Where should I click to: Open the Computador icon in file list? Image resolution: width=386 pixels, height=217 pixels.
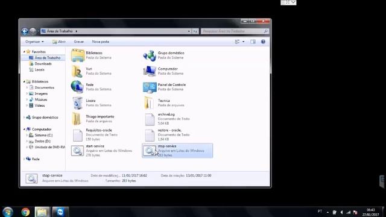click(150, 71)
